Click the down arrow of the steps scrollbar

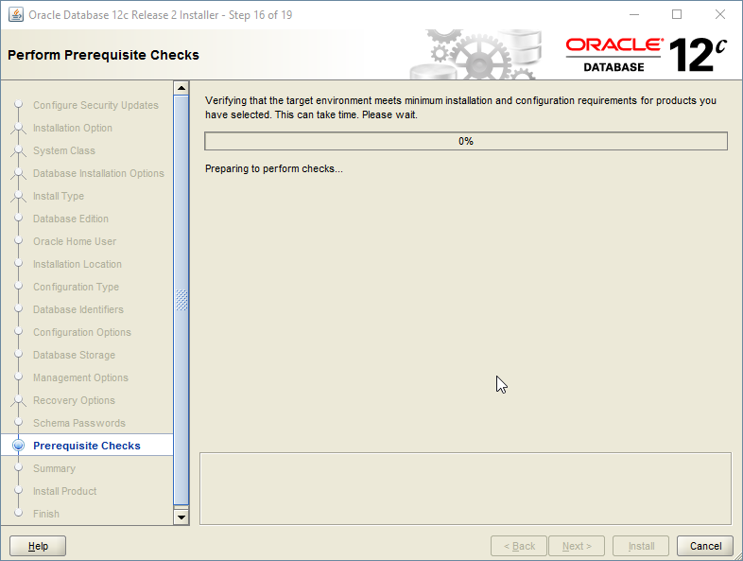tap(181, 517)
